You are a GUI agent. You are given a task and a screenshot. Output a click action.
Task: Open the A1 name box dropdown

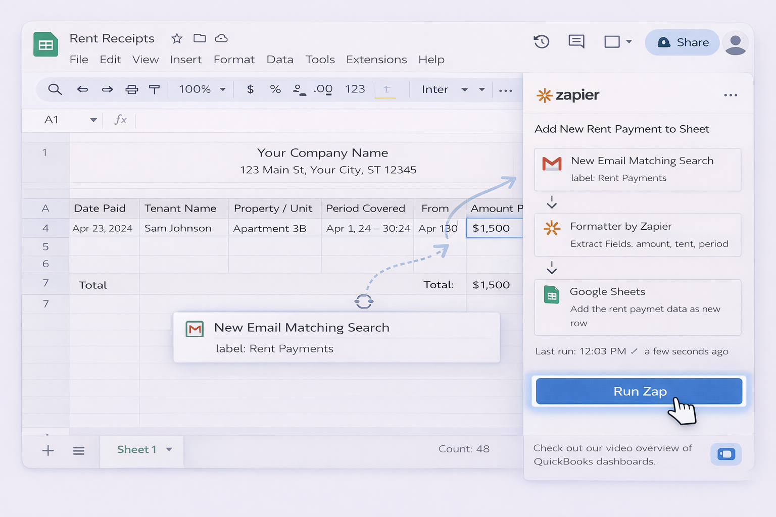click(93, 120)
